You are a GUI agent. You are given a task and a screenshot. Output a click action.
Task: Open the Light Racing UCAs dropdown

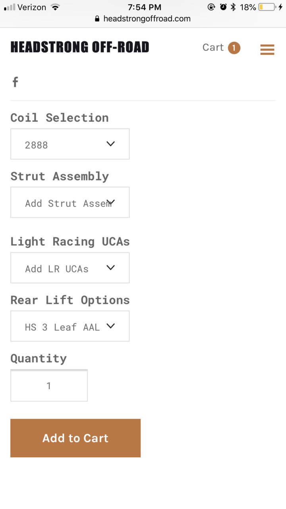point(70,268)
